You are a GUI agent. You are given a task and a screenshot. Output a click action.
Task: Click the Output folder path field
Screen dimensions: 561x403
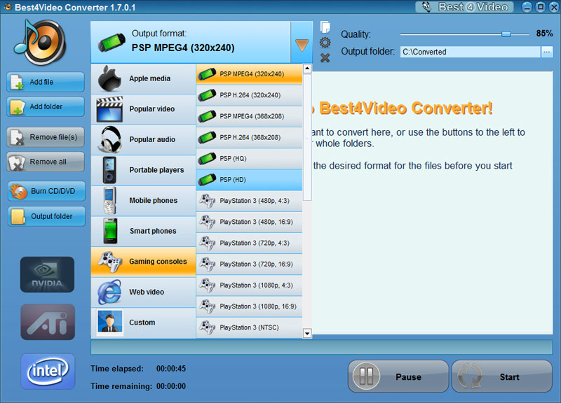coord(470,52)
